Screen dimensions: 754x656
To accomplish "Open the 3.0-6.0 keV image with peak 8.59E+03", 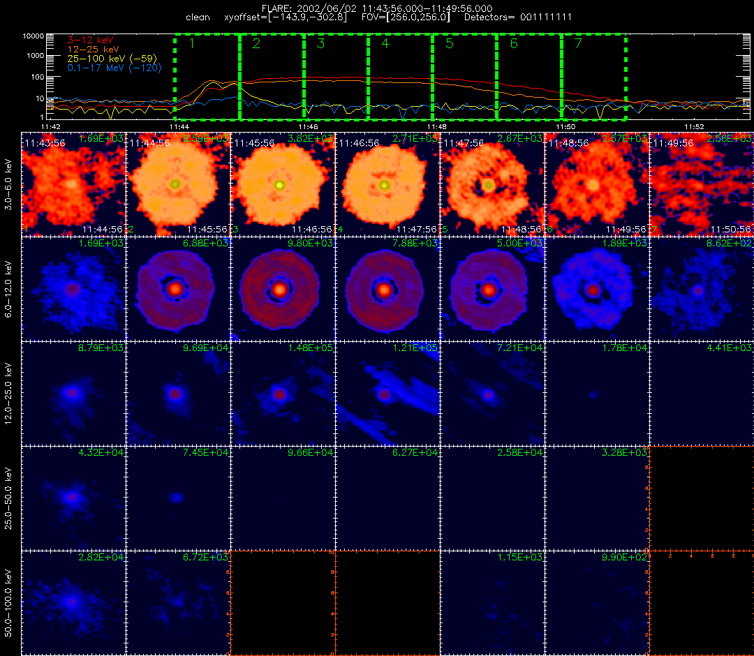I will pyautogui.click(x=179, y=184).
